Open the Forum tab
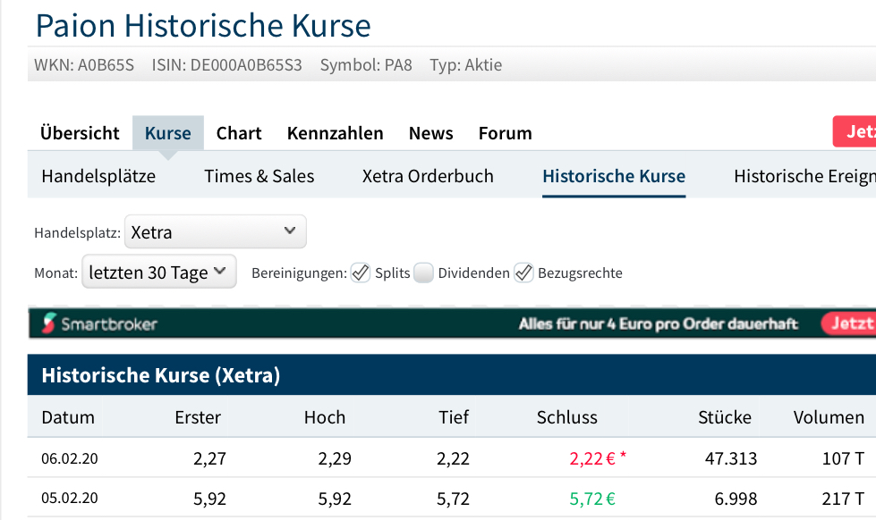This screenshot has height=520, width=876. 505,133
